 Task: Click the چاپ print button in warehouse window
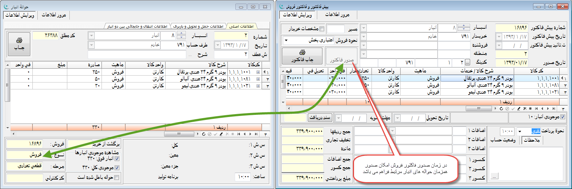tap(19, 44)
